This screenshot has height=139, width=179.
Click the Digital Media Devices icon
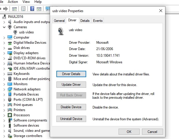(x=10, y=43)
